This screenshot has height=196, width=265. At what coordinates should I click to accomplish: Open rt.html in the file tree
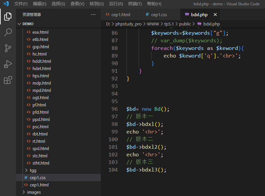point(58,141)
